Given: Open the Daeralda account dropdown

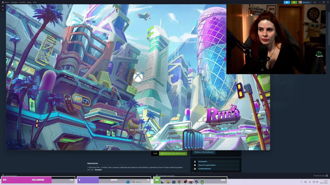Looking at the screenshot, I should (305, 2).
